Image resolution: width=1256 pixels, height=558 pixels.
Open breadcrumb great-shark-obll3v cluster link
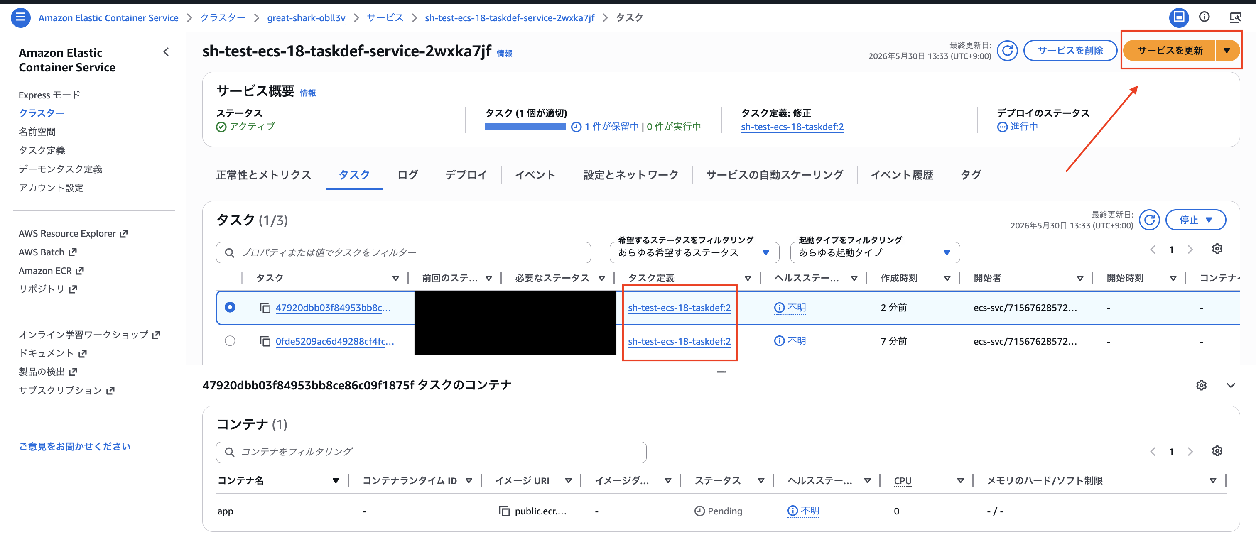[x=306, y=17]
